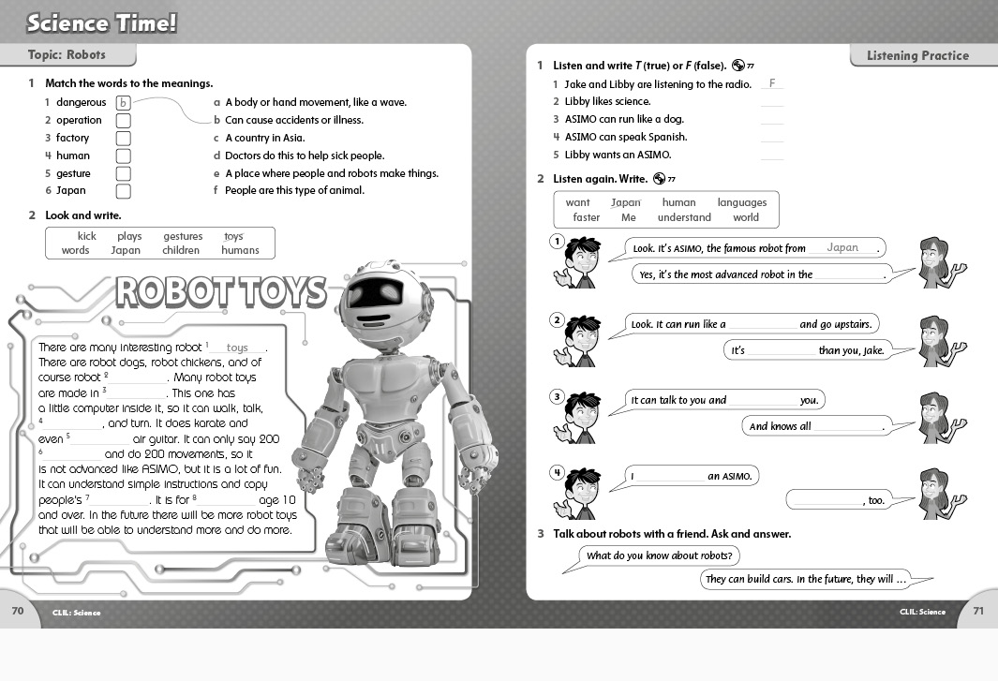Click the word 'faster' in the listening word box
998x681 pixels.
click(x=587, y=217)
